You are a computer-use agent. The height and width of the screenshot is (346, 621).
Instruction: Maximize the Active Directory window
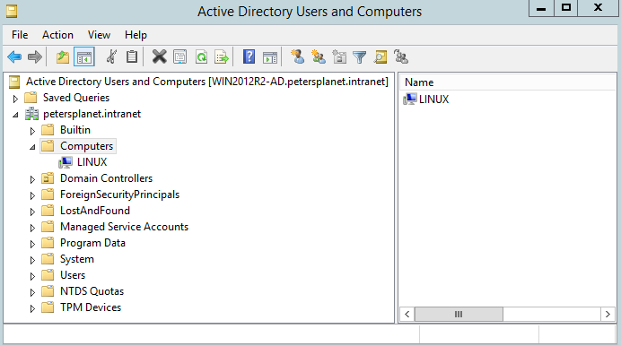566,8
